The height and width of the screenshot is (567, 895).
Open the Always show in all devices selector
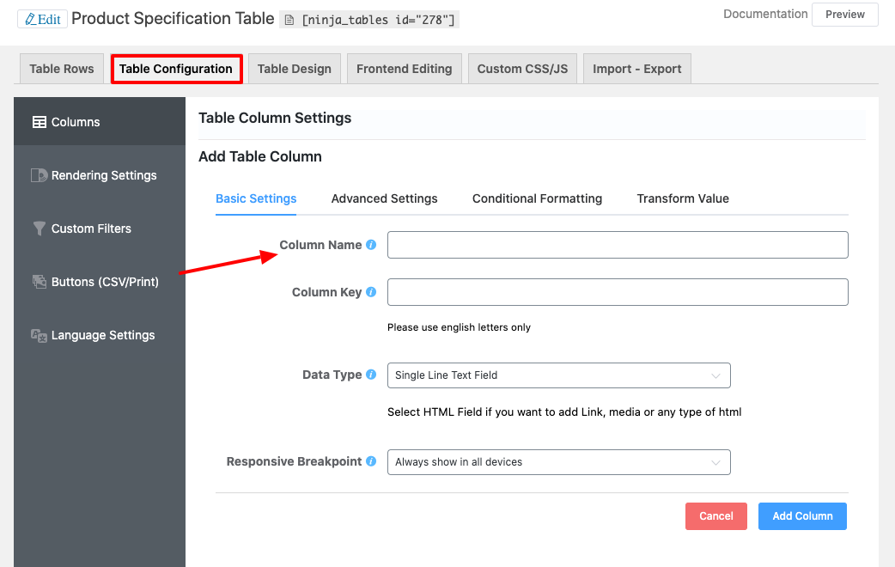[558, 462]
